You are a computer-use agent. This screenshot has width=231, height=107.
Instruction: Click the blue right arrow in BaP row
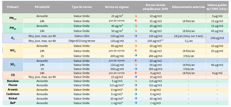click(136, 103)
